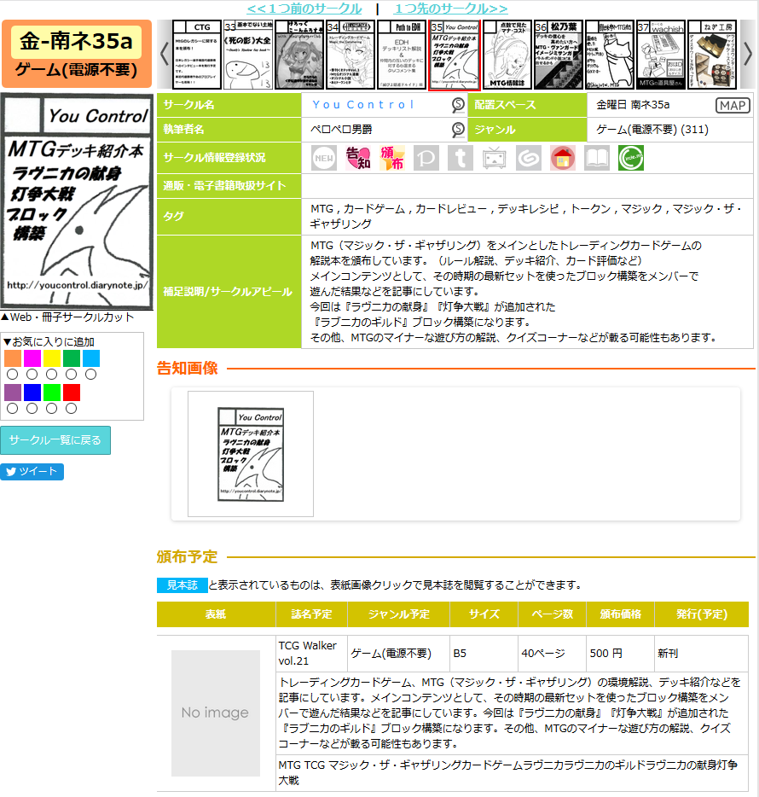Open the green Circle.ms icon
Viewport: 759px width, 797px height.
[x=631, y=158]
